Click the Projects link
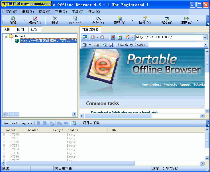This screenshot has height=172, width=210. (x=170, y=85)
